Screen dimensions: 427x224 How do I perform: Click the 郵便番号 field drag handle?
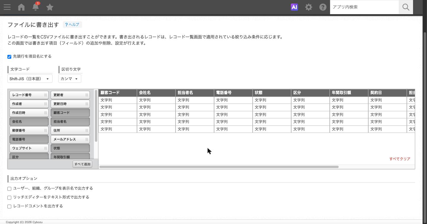(x=45, y=130)
